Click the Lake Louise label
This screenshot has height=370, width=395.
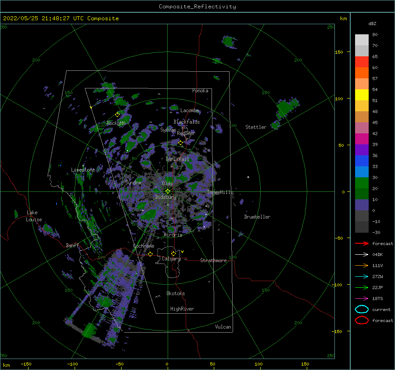coord(34,216)
